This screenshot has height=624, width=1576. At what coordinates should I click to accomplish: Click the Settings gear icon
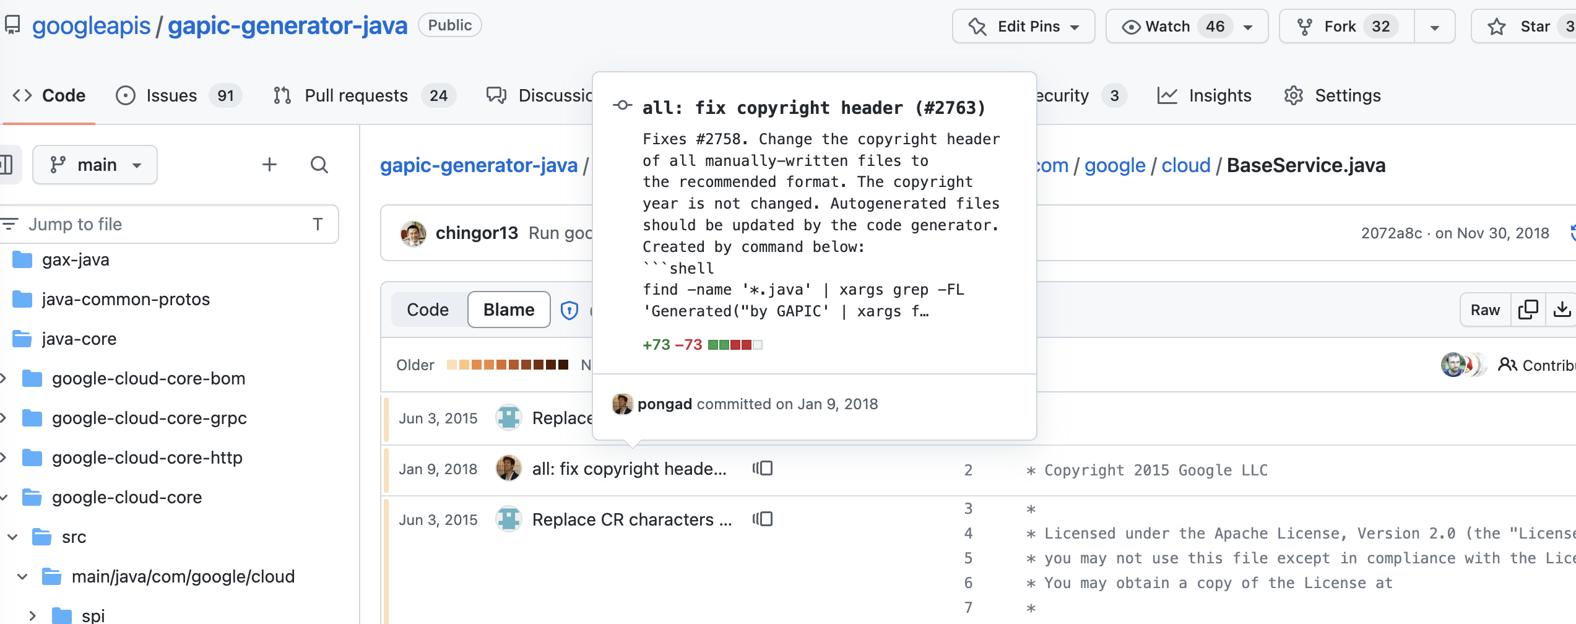1294,95
